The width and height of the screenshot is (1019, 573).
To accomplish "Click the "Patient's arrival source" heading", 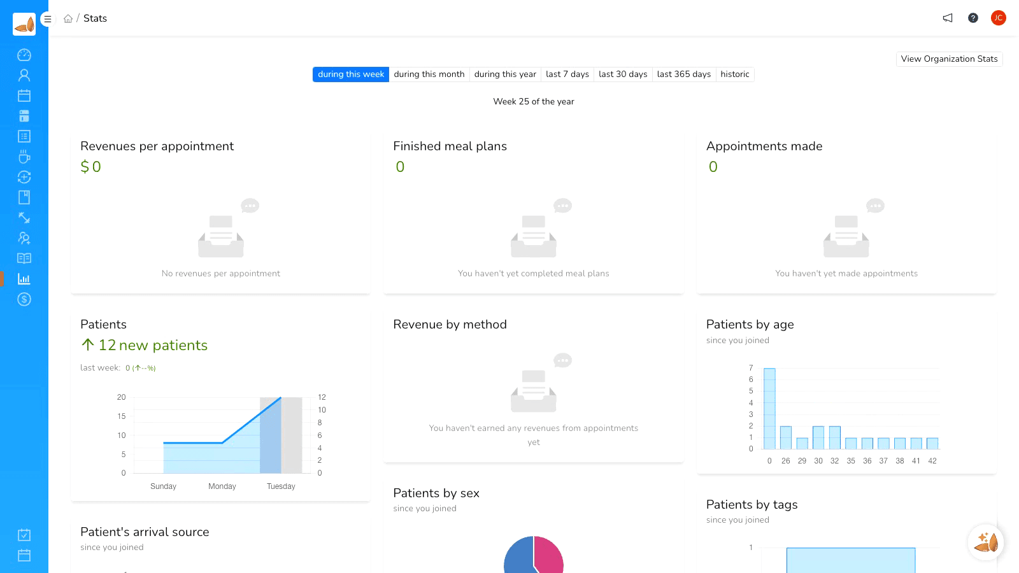I will pos(145,532).
